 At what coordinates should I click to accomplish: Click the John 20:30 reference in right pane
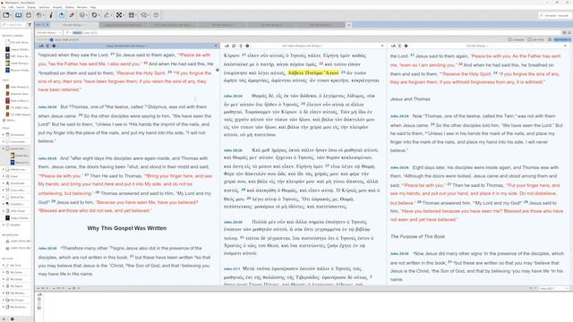(399, 253)
